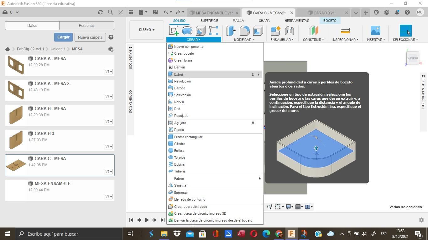Open the help question mark icon
Image resolution: width=428 pixels, height=240 pixels.
pyautogui.click(x=407, y=12)
